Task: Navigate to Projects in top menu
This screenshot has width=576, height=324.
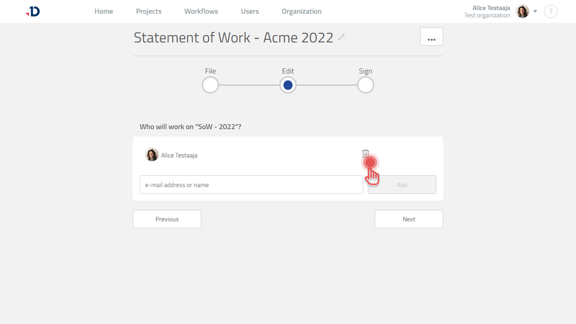Action: 149,11
